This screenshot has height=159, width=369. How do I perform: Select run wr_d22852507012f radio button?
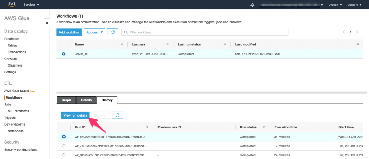point(63,155)
